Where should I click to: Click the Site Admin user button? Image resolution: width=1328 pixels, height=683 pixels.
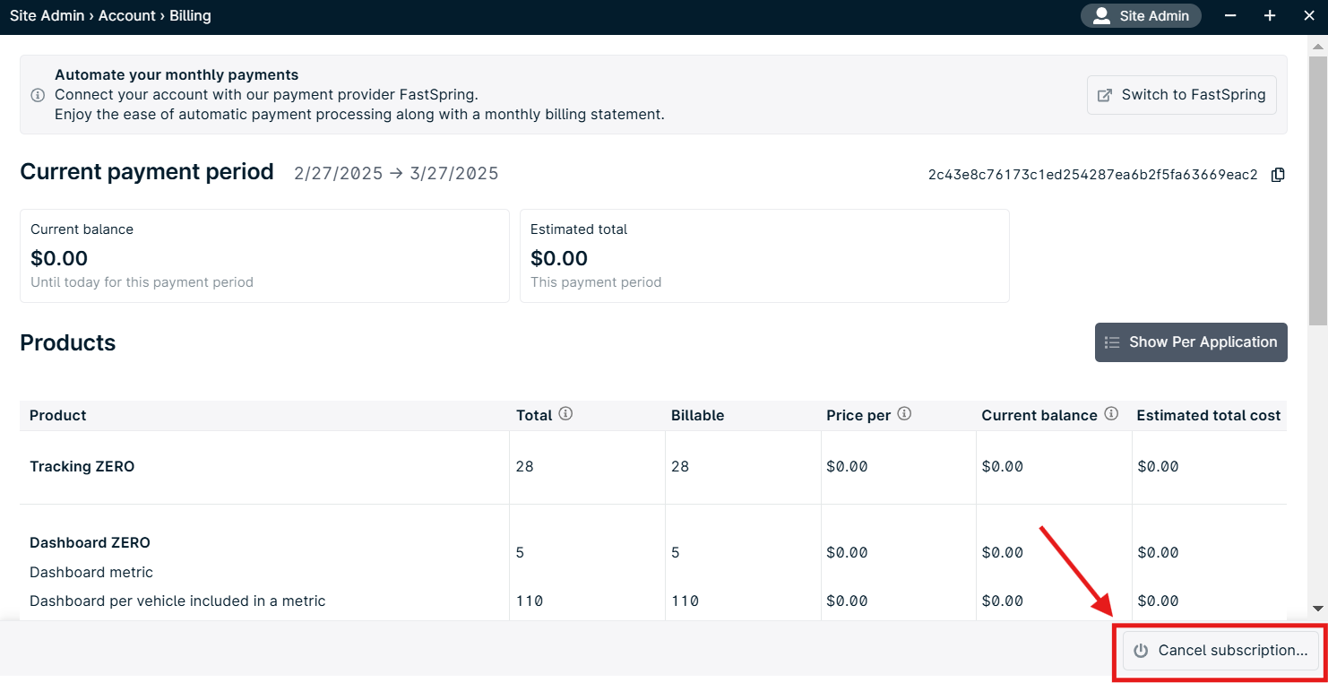click(x=1141, y=15)
